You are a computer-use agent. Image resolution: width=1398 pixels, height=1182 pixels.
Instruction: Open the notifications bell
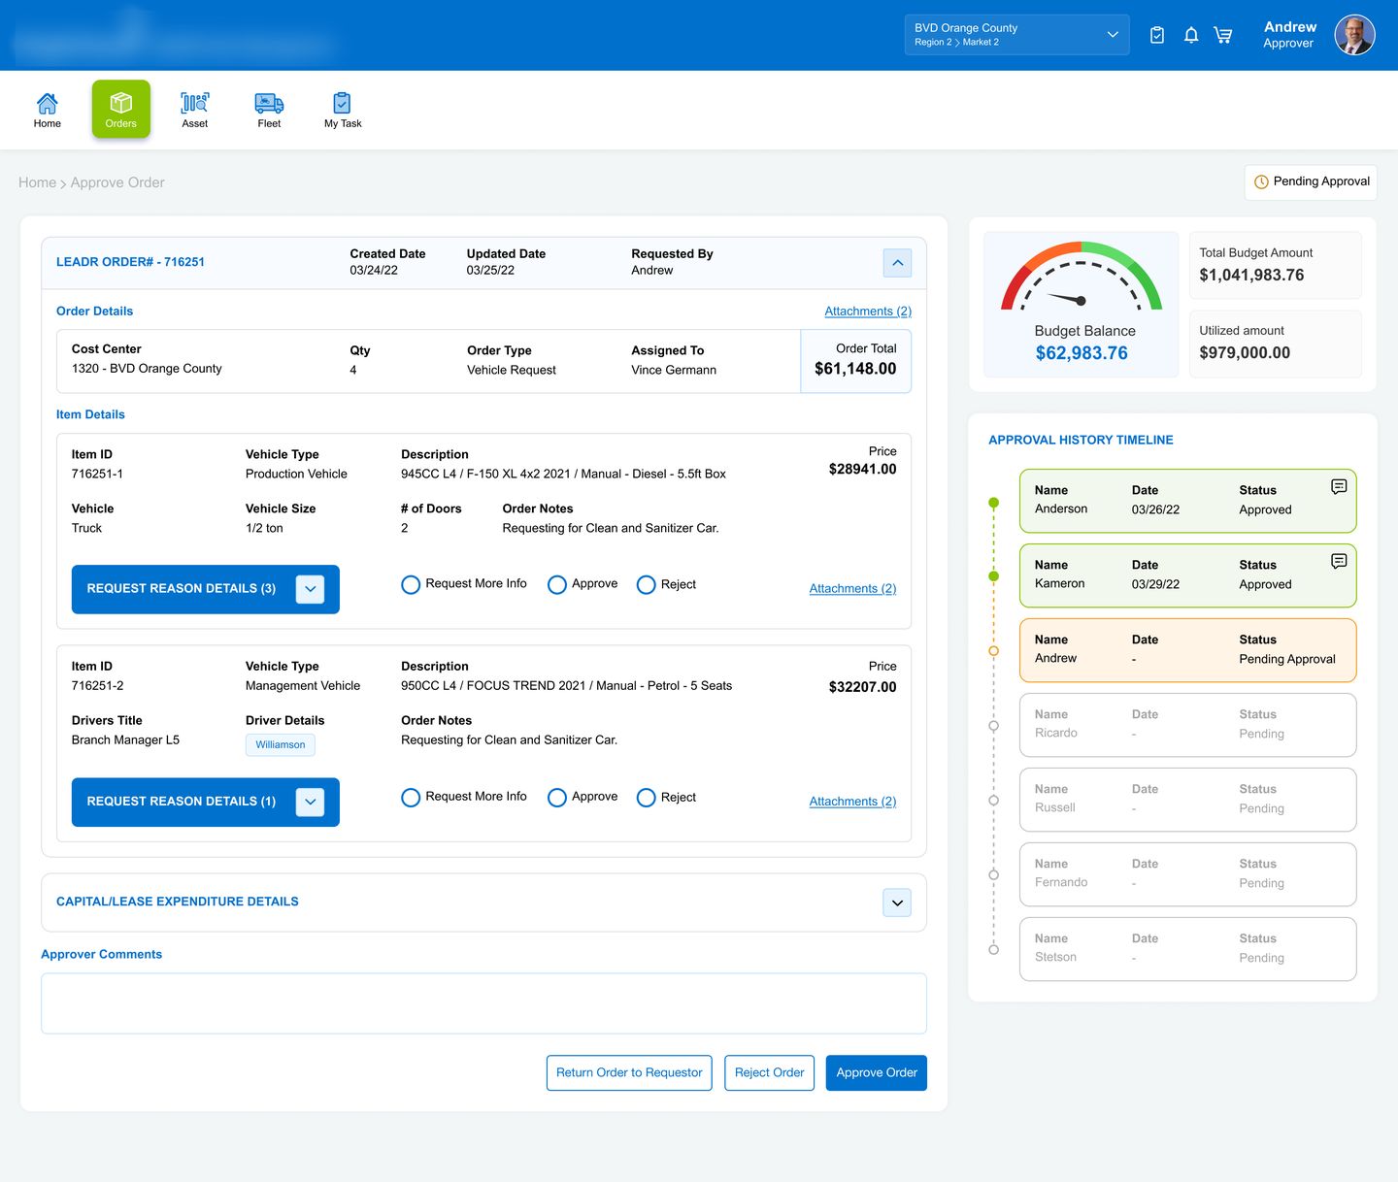click(1191, 35)
